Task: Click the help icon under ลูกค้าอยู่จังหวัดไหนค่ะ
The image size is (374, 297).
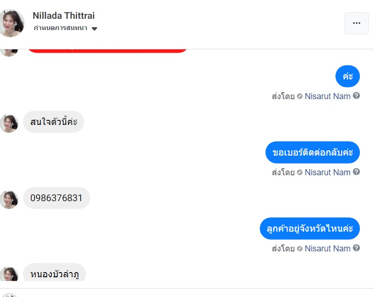Action: [x=357, y=248]
